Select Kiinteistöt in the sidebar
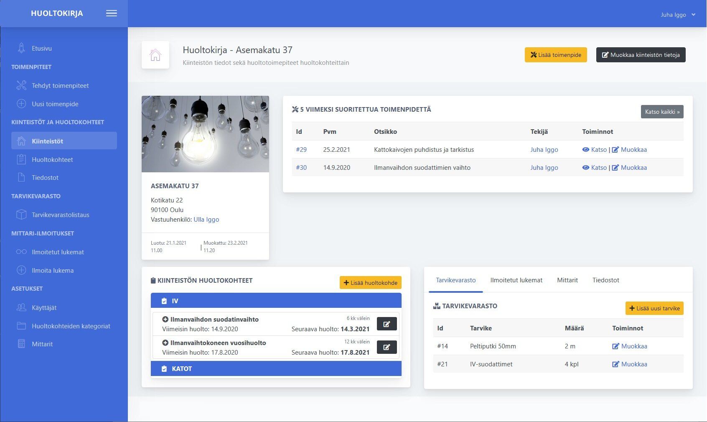 click(64, 141)
